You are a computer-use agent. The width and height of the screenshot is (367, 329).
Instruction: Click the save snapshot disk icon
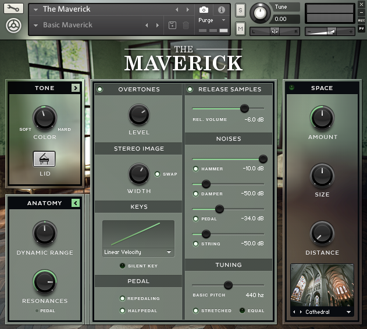pos(173,25)
